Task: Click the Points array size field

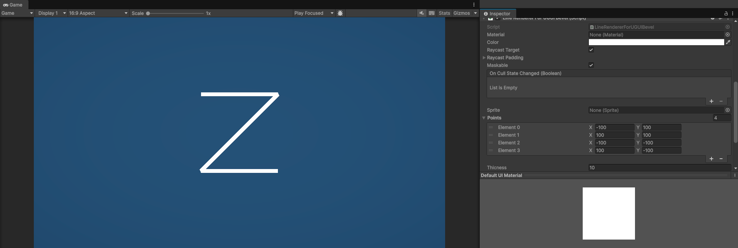Action: pyautogui.click(x=722, y=118)
